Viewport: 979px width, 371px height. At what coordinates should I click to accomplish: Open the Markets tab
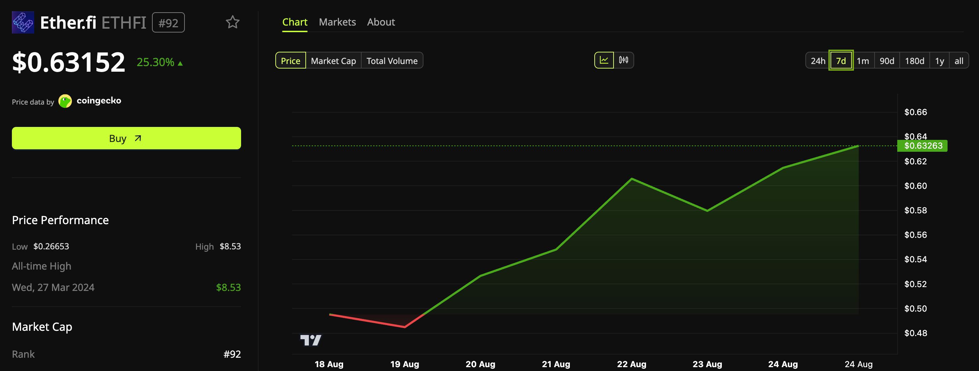(x=338, y=22)
